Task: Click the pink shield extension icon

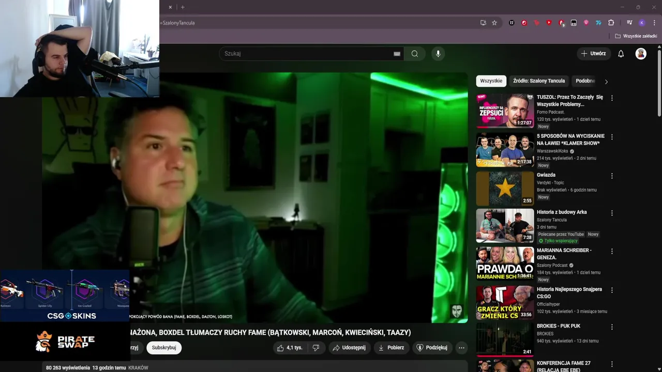Action: pyautogui.click(x=586, y=23)
